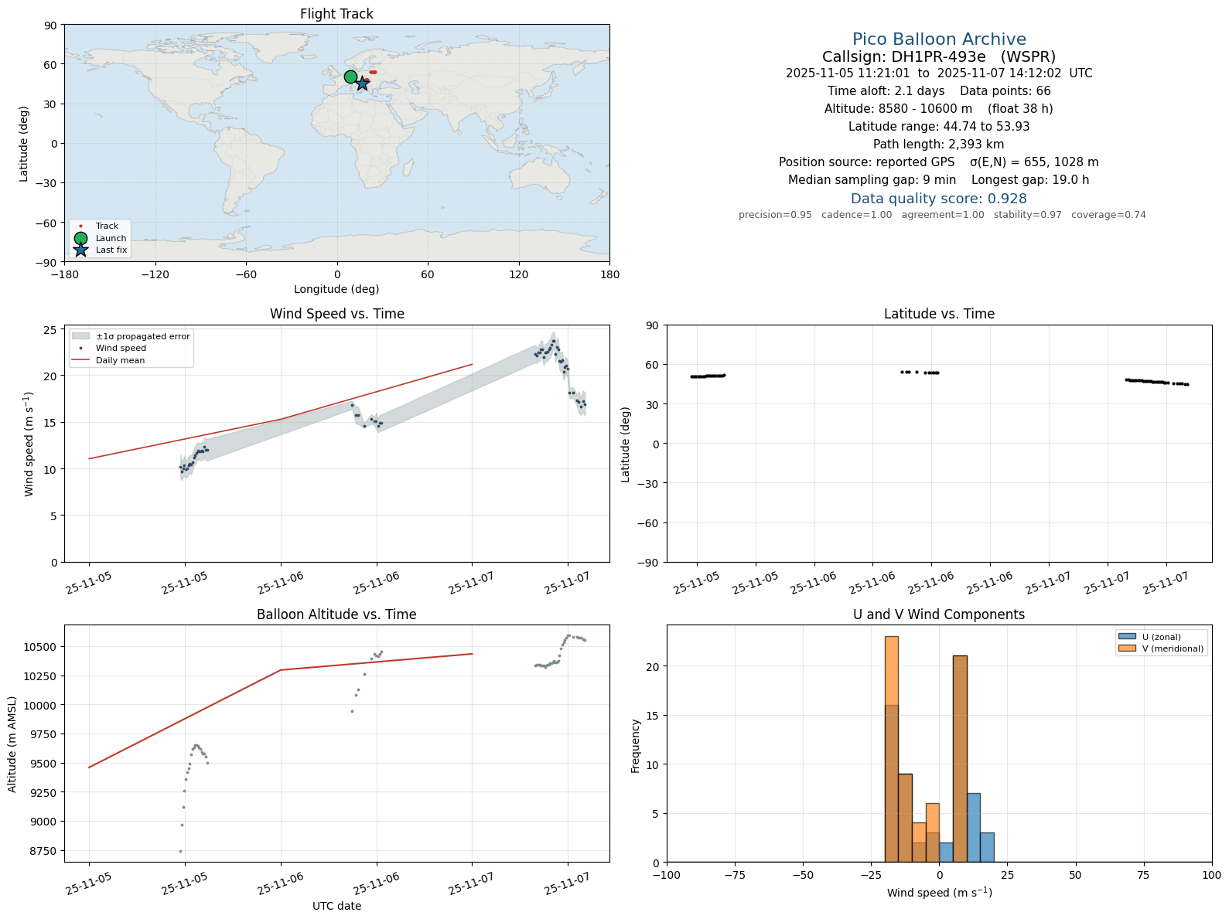Click the 'UTC date' axis label
Viewport: 1229px width, 919px height.
click(336, 906)
